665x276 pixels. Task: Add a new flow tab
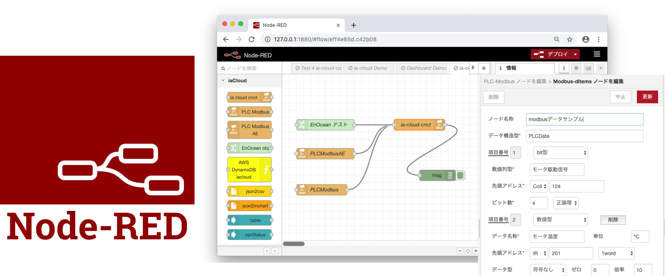484,68
